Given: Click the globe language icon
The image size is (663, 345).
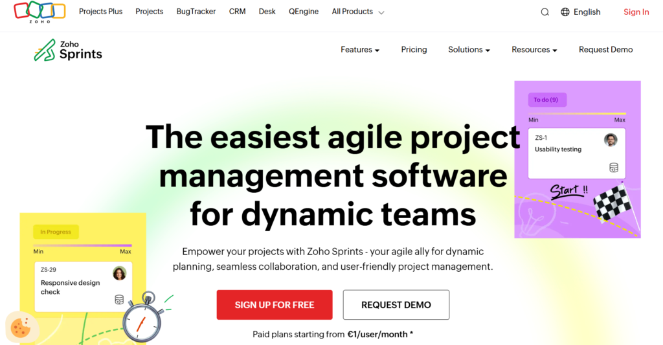Looking at the screenshot, I should point(565,12).
